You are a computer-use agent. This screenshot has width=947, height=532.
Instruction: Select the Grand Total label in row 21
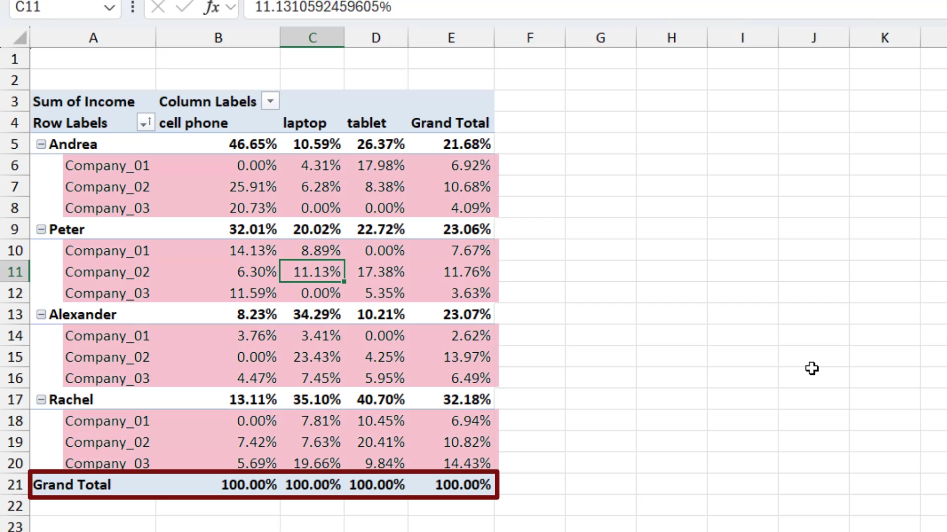pyautogui.click(x=72, y=485)
